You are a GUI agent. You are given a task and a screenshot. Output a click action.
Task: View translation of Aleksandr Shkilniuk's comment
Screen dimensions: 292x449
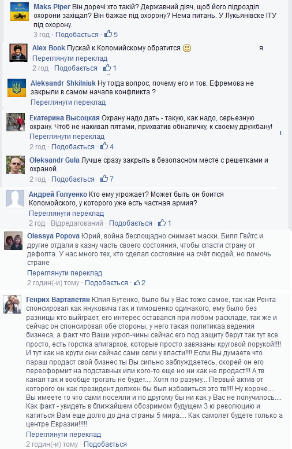point(68,102)
